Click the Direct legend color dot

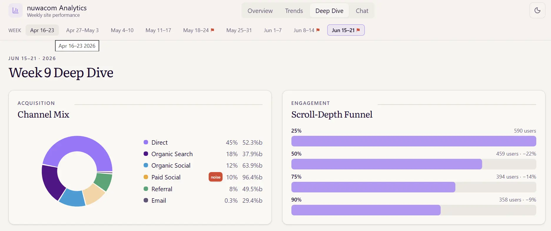(x=146, y=142)
